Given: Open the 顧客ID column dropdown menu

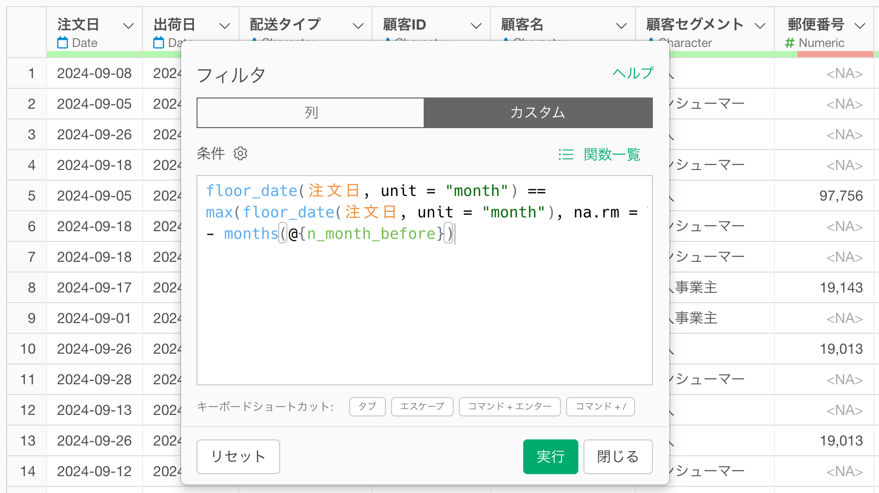Looking at the screenshot, I should tap(476, 26).
